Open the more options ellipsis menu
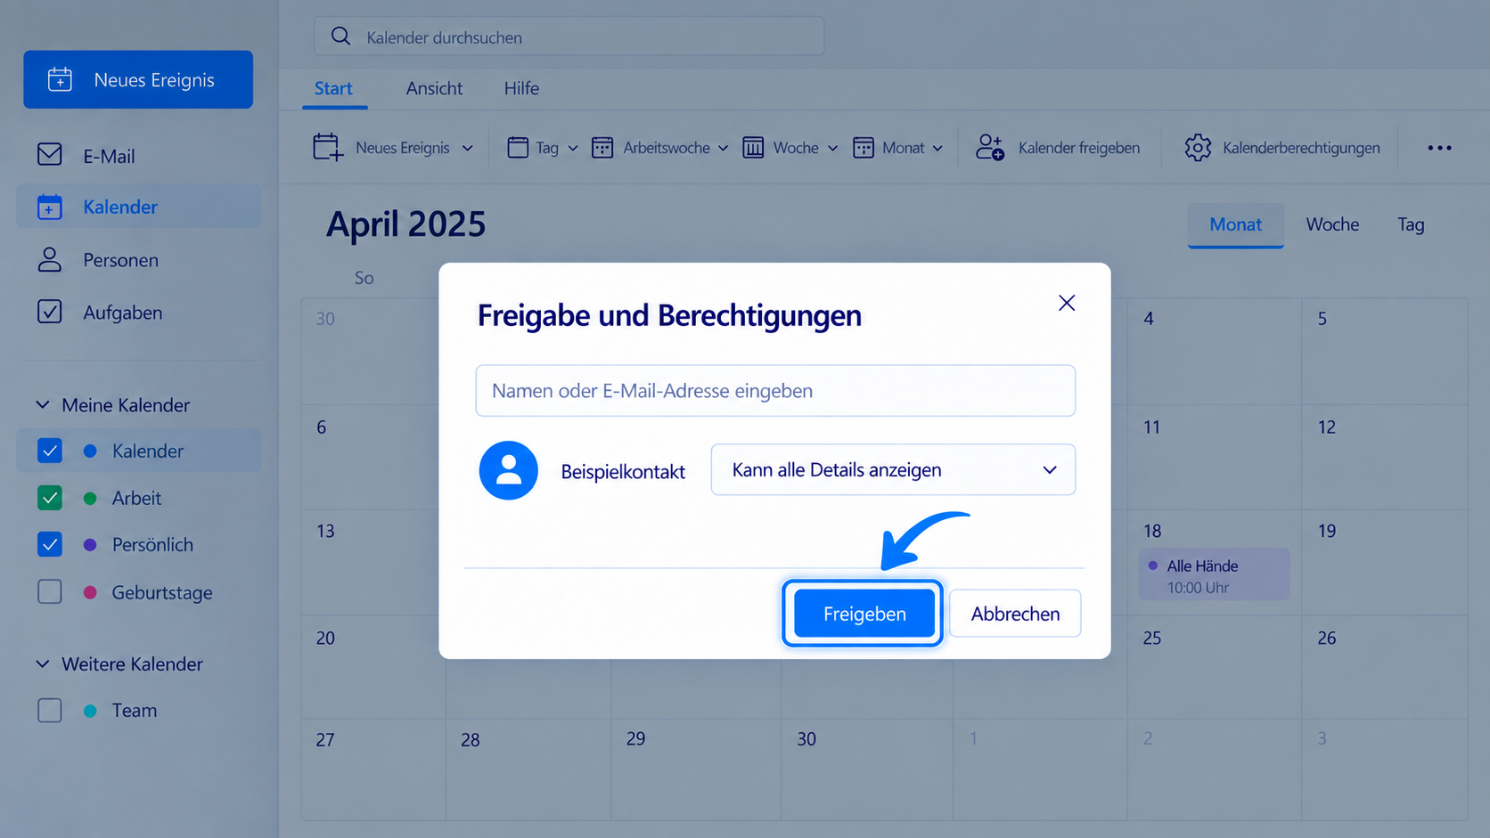The height and width of the screenshot is (838, 1490). pos(1439,148)
